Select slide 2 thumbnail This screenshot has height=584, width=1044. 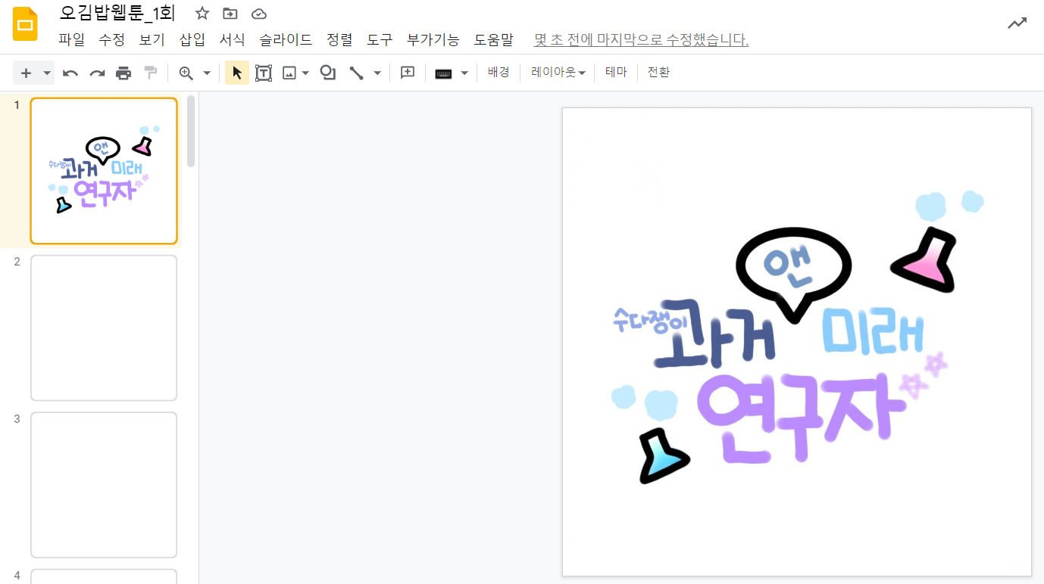[x=104, y=328]
